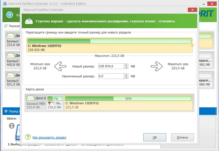
Task: Decrease Новый размер with down spinner arrow
Action: 126,68
